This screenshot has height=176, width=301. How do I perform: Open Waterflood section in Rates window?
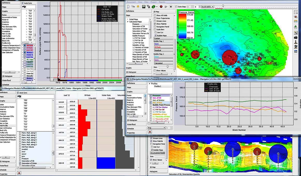pos(11,80)
